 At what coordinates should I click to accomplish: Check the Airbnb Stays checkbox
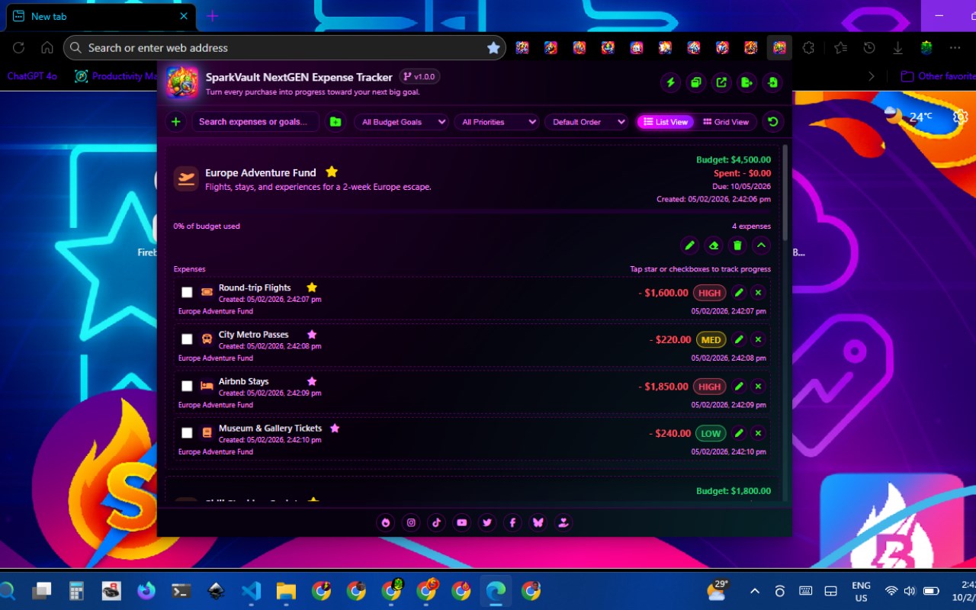[x=187, y=386]
